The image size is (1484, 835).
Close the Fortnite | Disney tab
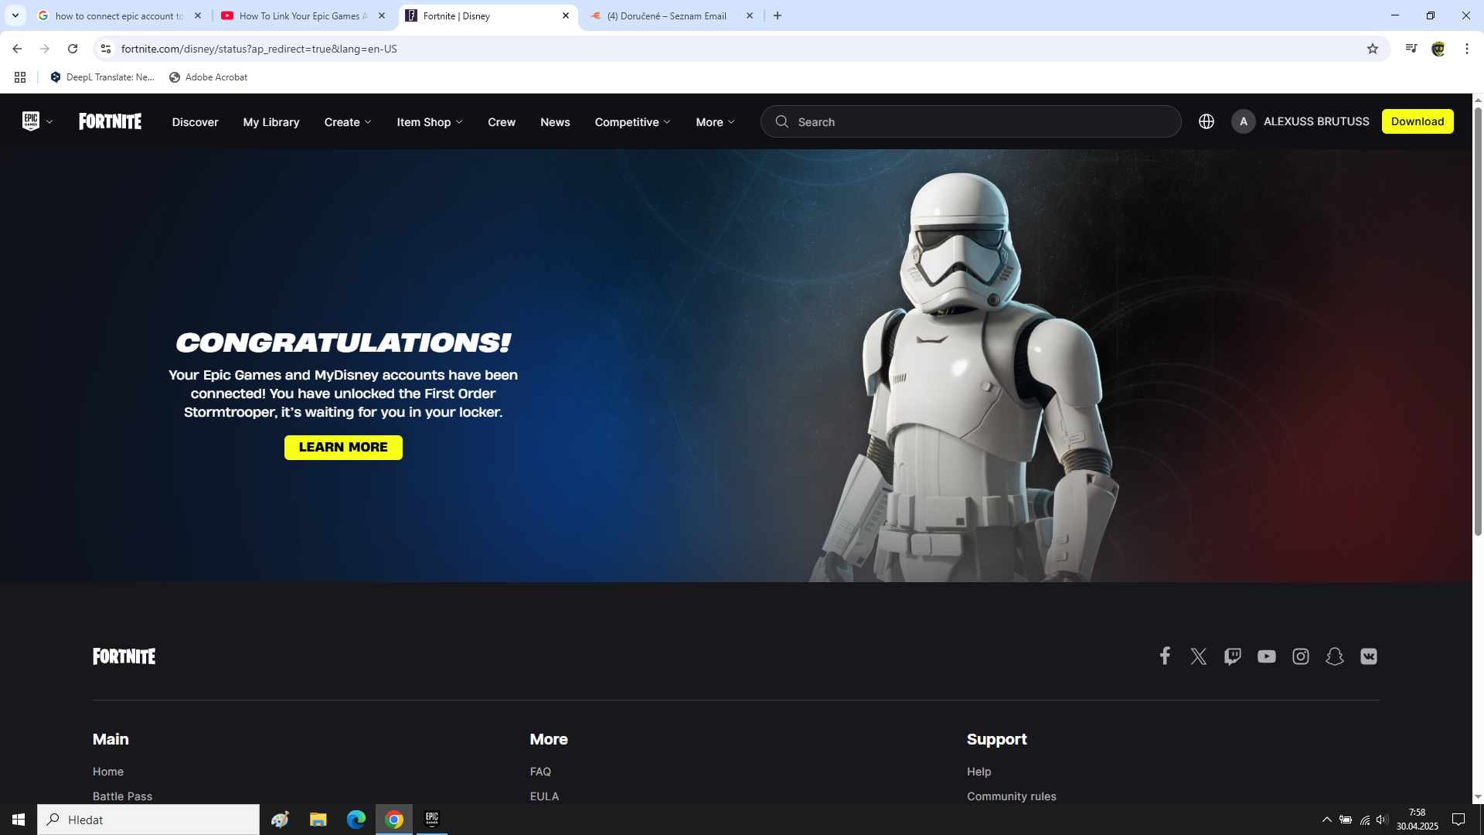(x=565, y=15)
